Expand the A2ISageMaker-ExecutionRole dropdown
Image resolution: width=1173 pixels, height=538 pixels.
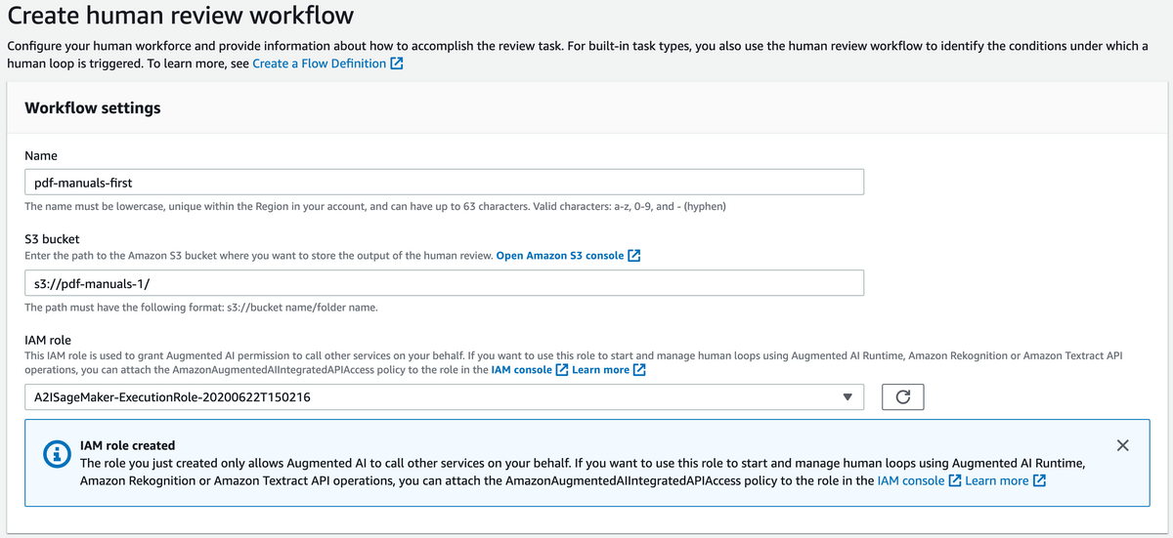tap(444, 397)
